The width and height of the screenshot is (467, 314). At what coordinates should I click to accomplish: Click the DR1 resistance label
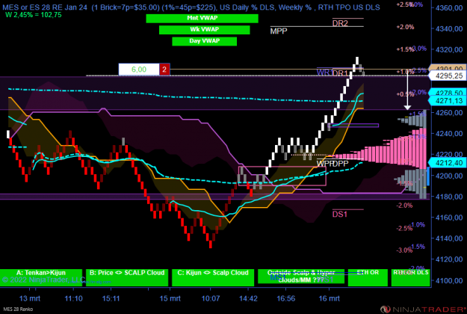coord(340,73)
